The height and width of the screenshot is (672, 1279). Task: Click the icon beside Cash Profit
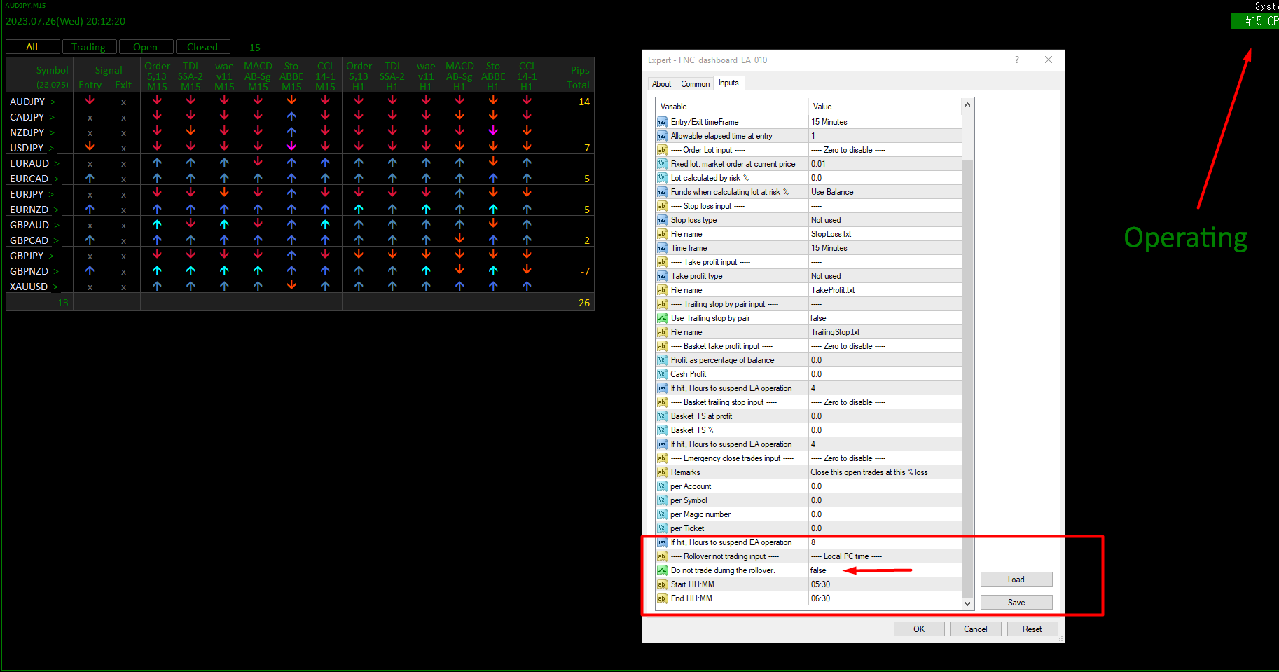pyautogui.click(x=662, y=374)
